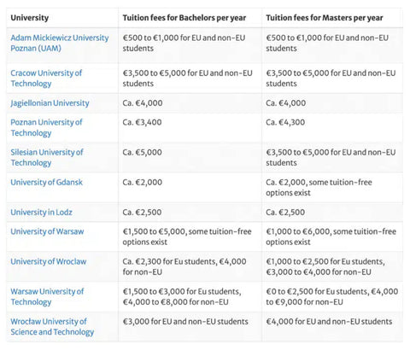Open the Poznan University of Technology link

[46, 127]
